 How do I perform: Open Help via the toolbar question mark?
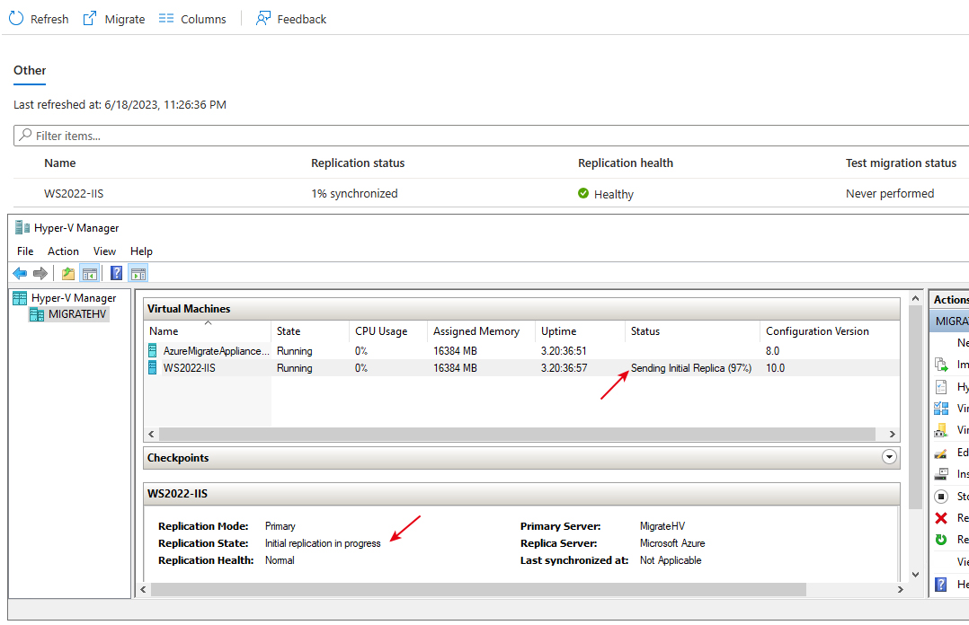[116, 273]
